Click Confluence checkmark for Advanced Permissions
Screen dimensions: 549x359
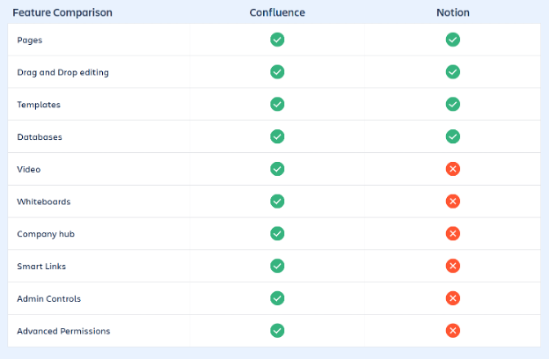coord(277,331)
